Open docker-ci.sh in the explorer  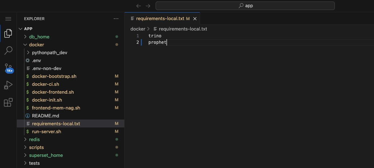[x=46, y=84]
